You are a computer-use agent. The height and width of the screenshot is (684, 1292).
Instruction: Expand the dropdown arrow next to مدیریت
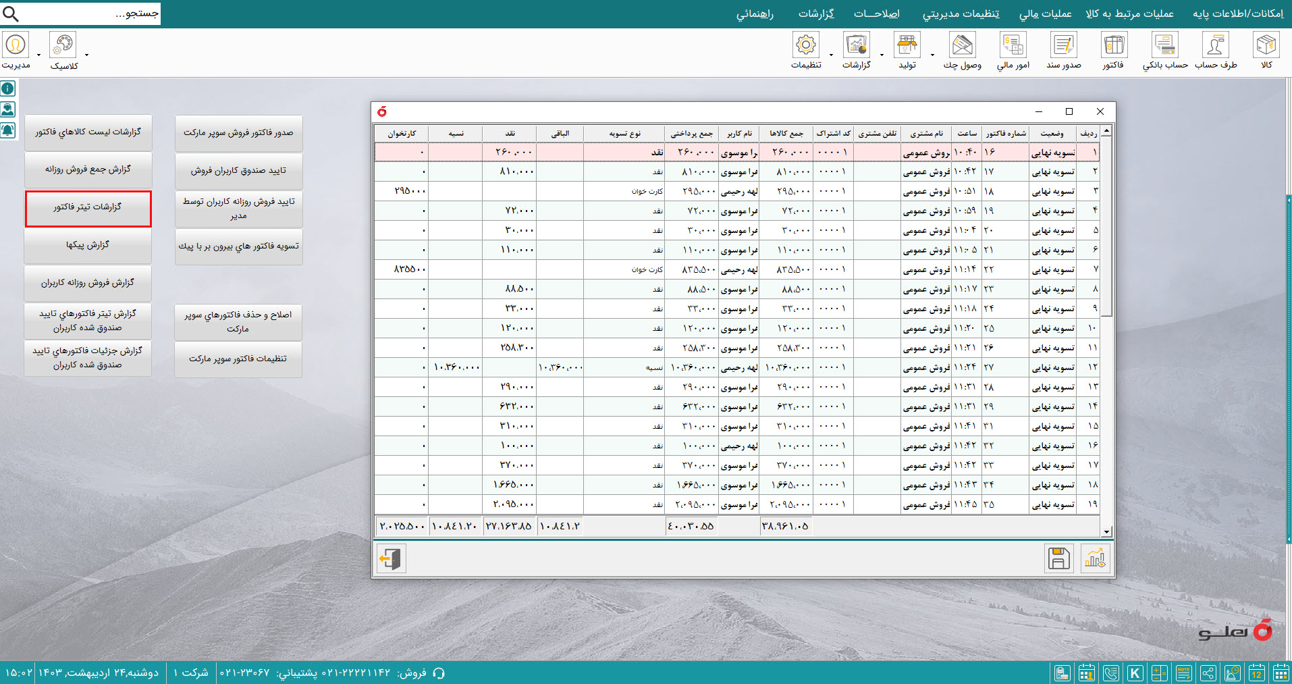[x=38, y=55]
